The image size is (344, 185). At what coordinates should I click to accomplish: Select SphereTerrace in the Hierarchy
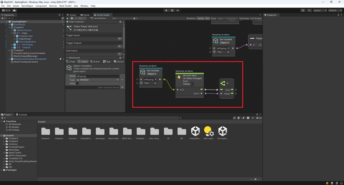point(24,30)
